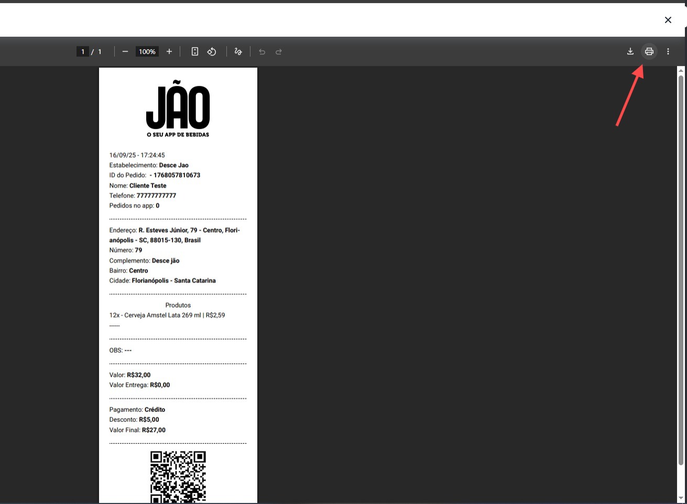The width and height of the screenshot is (687, 504).
Task: Click the phone number "77777777777"
Action: click(156, 195)
